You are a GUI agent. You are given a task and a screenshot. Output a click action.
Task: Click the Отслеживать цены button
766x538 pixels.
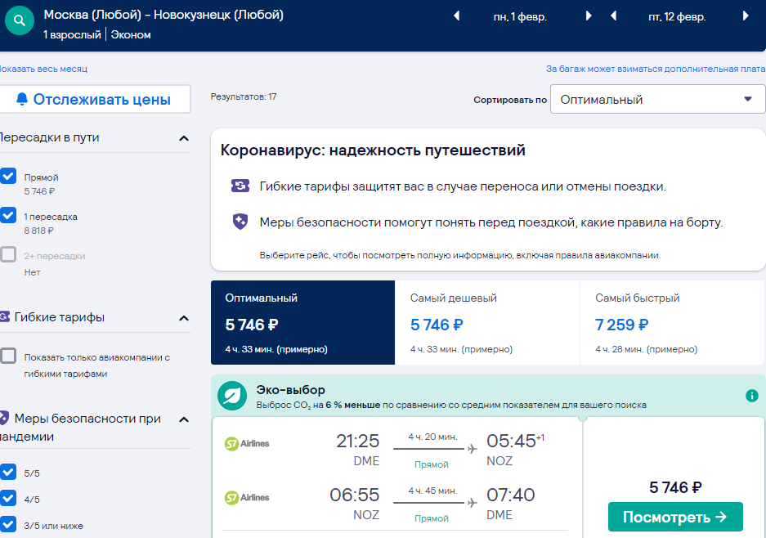tap(94, 99)
